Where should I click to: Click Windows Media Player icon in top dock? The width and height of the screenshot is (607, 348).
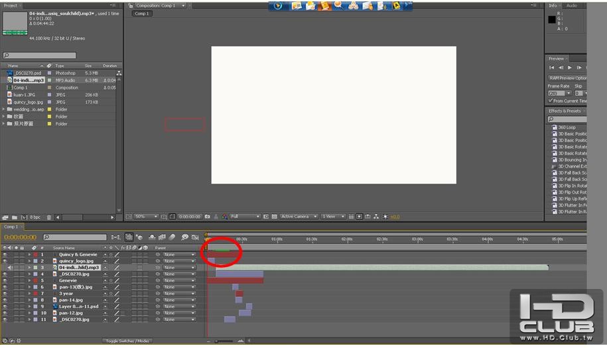click(278, 6)
